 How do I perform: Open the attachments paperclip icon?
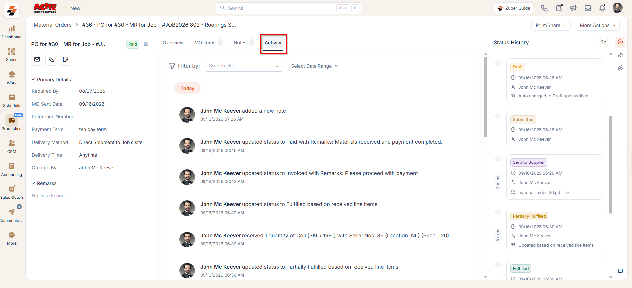620,68
